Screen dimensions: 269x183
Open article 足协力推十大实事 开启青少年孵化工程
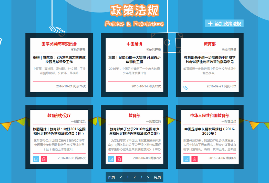tap(134, 60)
